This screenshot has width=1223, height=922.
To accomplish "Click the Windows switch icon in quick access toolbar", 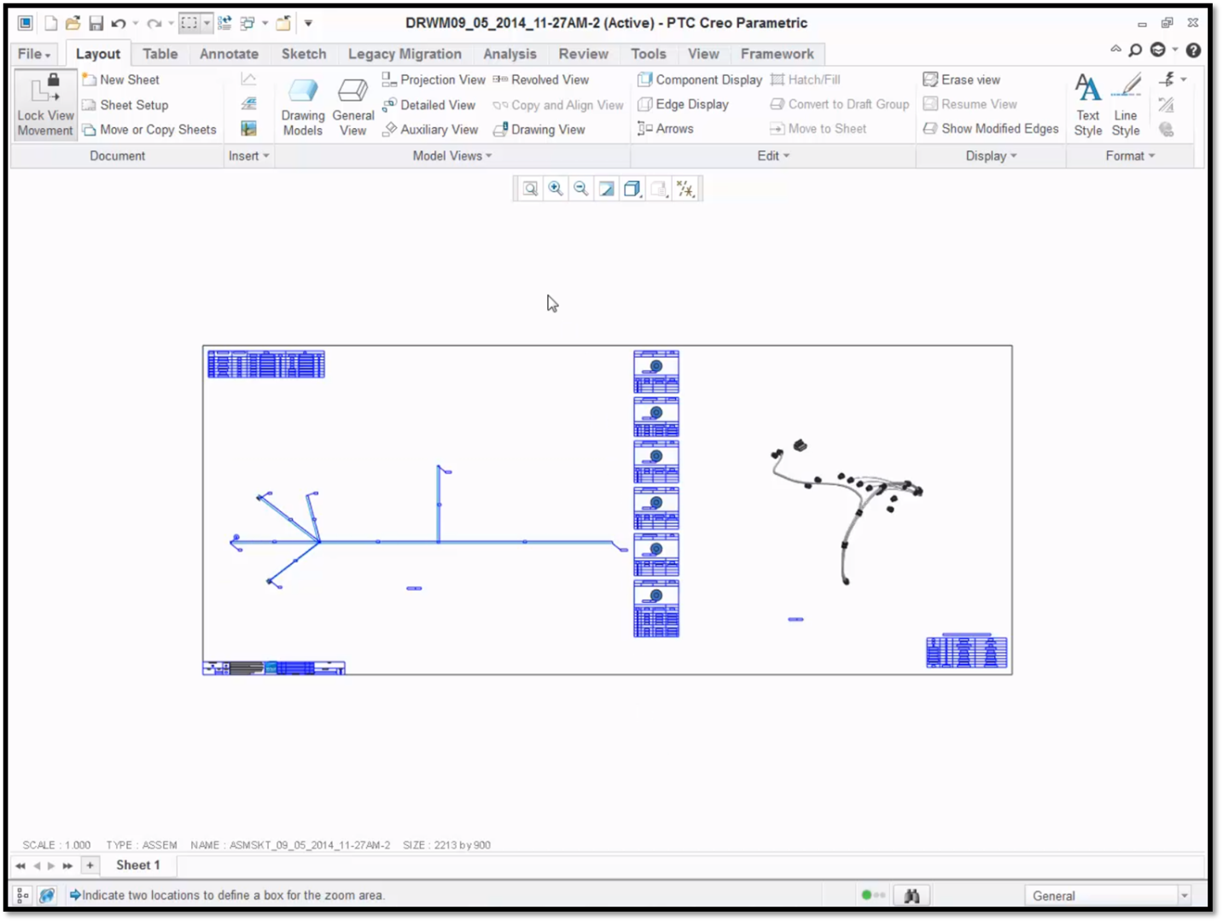I will (x=248, y=23).
